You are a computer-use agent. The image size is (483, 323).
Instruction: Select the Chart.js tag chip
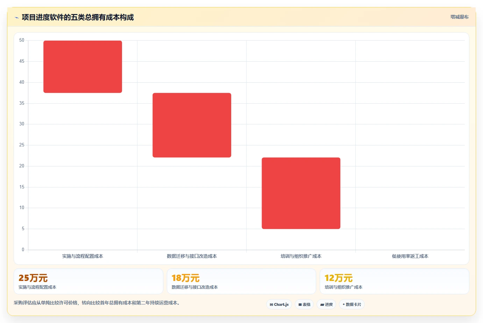(279, 304)
